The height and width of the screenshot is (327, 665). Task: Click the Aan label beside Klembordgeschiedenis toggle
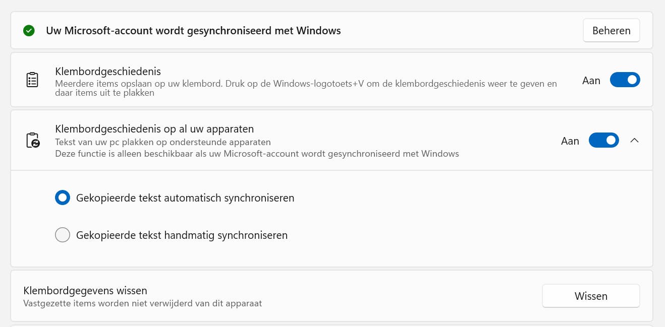[x=591, y=81]
